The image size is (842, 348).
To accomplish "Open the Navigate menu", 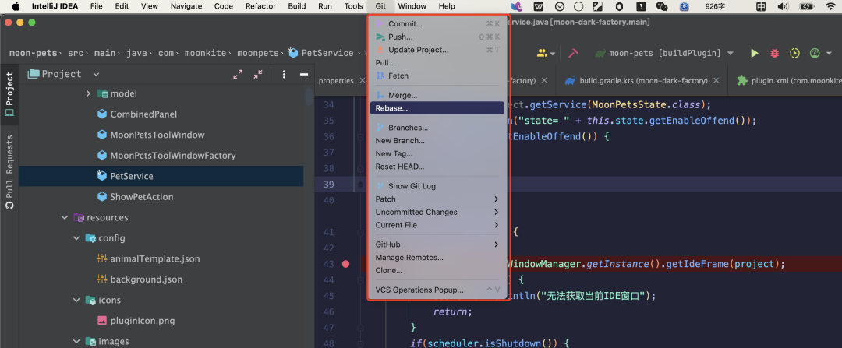I will (186, 6).
